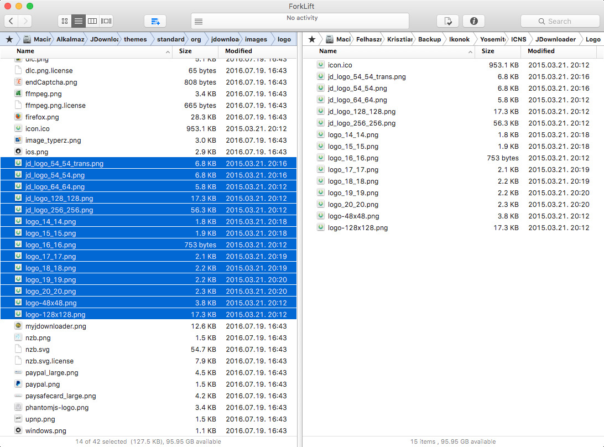Click myjdownloader.png file icon
This screenshot has width=604, height=447.
18,326
